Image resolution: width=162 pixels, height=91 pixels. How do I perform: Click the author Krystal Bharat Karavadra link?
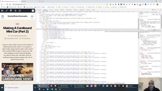click(19, 36)
